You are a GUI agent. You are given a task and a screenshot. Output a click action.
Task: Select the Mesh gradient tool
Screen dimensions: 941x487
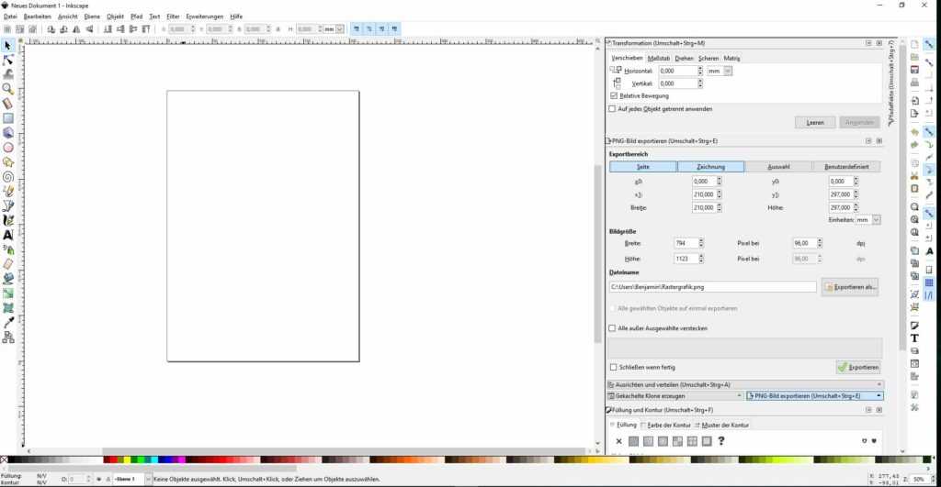[x=7, y=308]
